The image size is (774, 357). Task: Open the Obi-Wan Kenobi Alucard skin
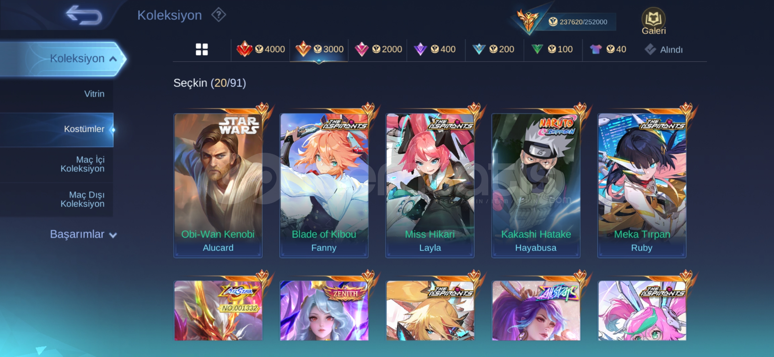[x=218, y=185]
